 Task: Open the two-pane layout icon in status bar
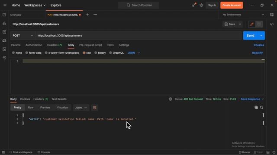coord(268,152)
